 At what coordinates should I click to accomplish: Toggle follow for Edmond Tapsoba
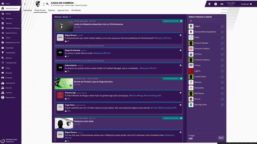pos(222,43)
